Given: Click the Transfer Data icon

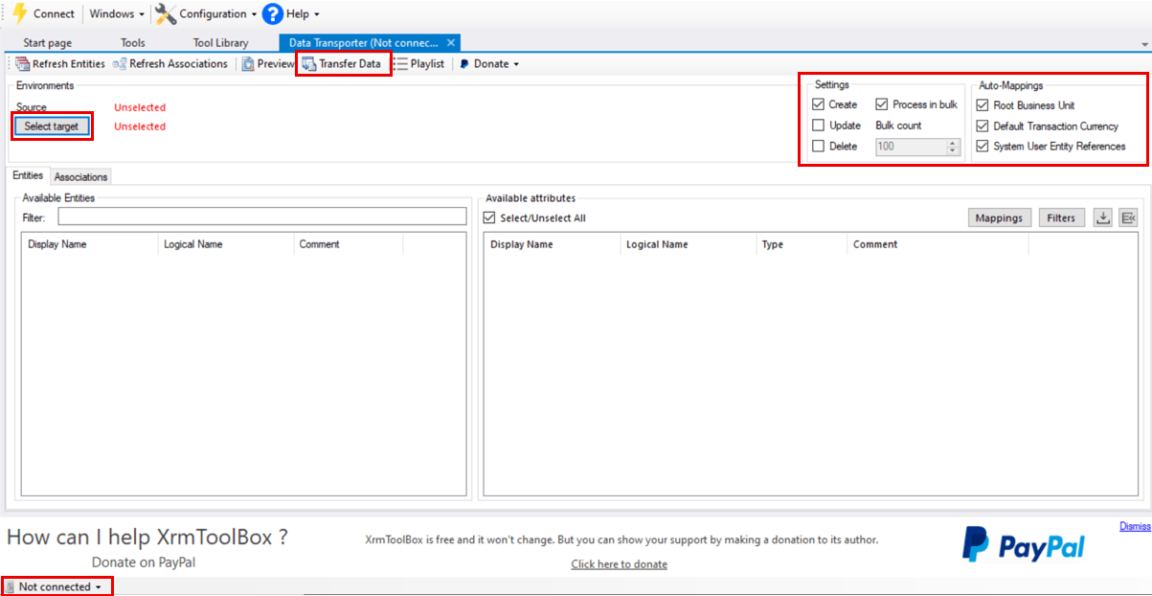Looking at the screenshot, I should click(309, 64).
